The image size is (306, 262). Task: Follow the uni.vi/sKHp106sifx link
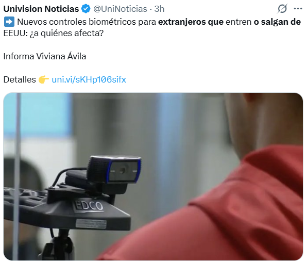(x=89, y=80)
